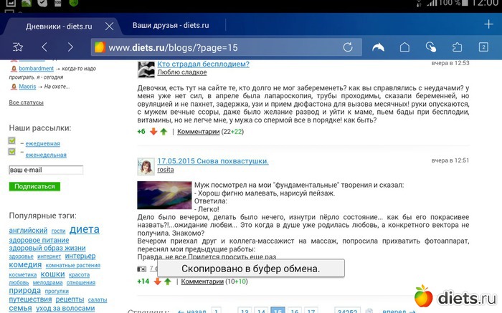
Task: Bookmark this page with the star icon
Action: [18, 47]
